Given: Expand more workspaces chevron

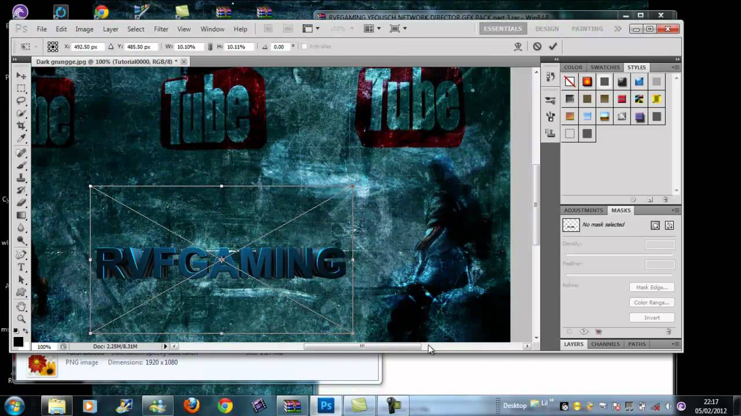Looking at the screenshot, I should (618, 29).
